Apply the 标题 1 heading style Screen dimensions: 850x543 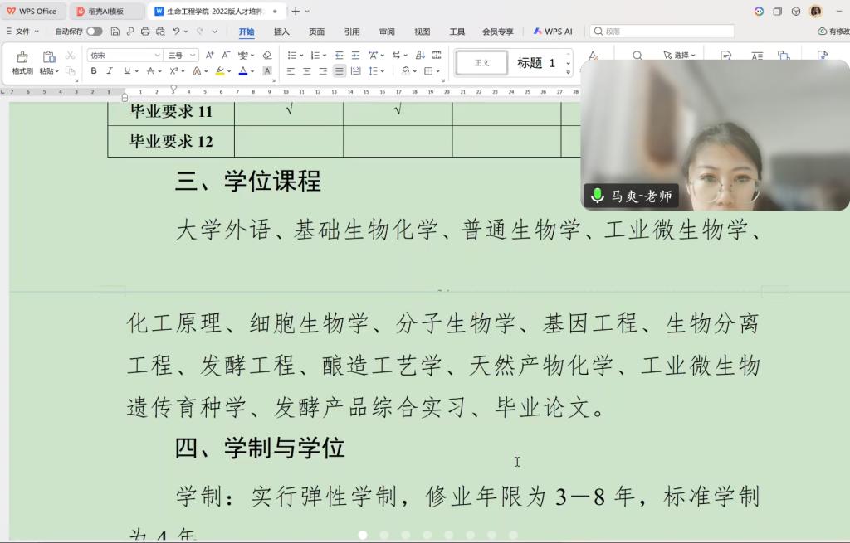pos(536,63)
